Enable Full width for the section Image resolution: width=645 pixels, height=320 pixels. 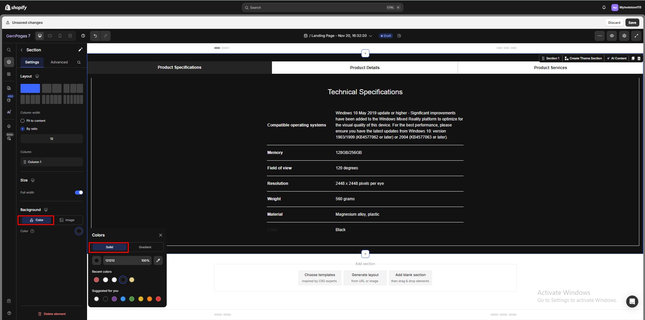[79, 193]
